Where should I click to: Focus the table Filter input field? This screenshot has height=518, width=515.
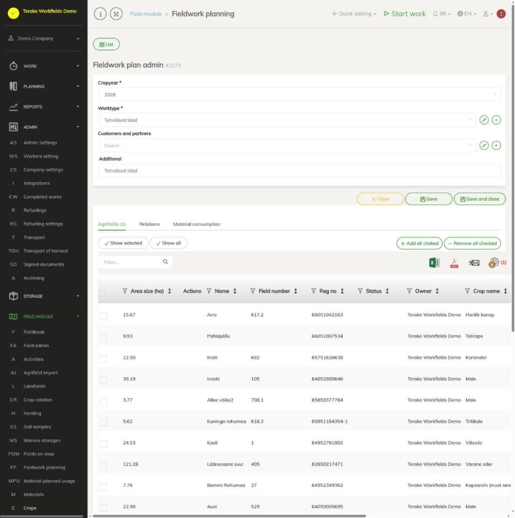tap(135, 262)
